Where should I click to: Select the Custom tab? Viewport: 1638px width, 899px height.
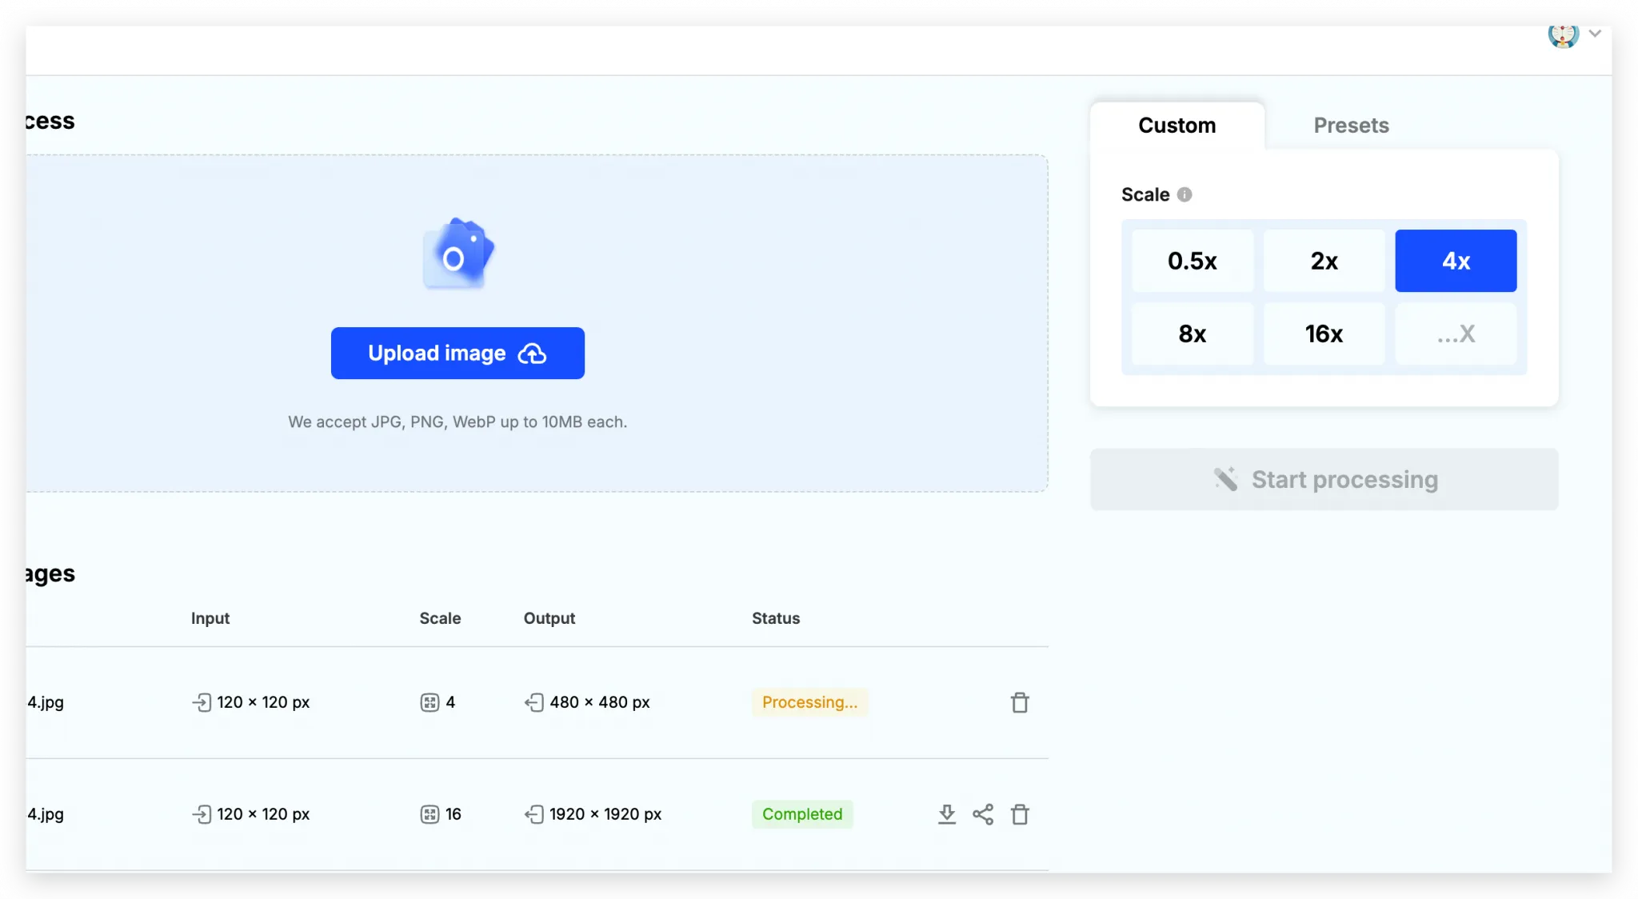pos(1177,125)
